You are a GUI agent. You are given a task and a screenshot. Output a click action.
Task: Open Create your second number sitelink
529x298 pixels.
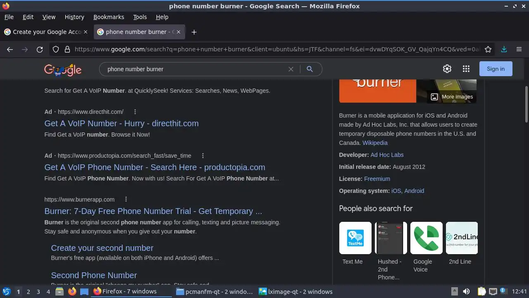[102, 248]
